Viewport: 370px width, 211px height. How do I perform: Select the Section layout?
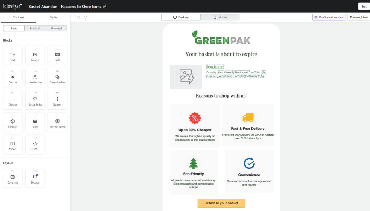[x=35, y=178]
